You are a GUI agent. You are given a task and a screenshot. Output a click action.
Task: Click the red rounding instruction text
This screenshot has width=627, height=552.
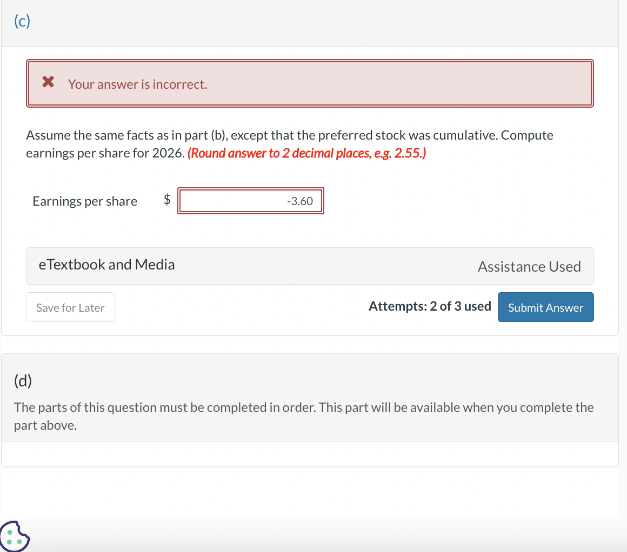pyautogui.click(x=306, y=153)
